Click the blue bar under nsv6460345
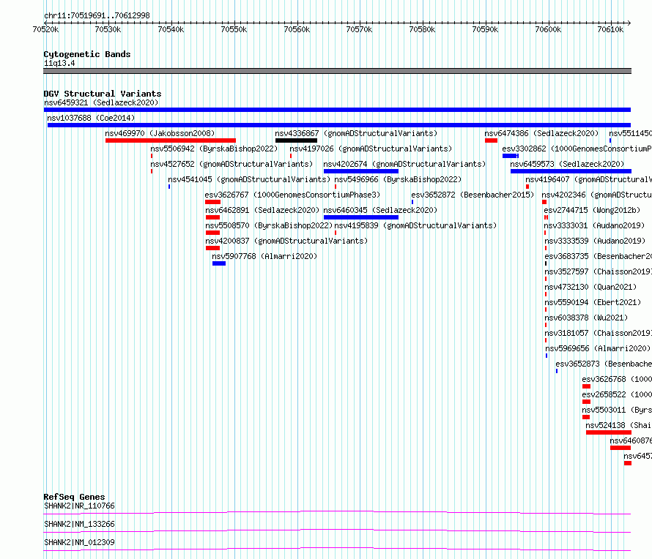Screen dimensions: 652x559 pos(361,217)
